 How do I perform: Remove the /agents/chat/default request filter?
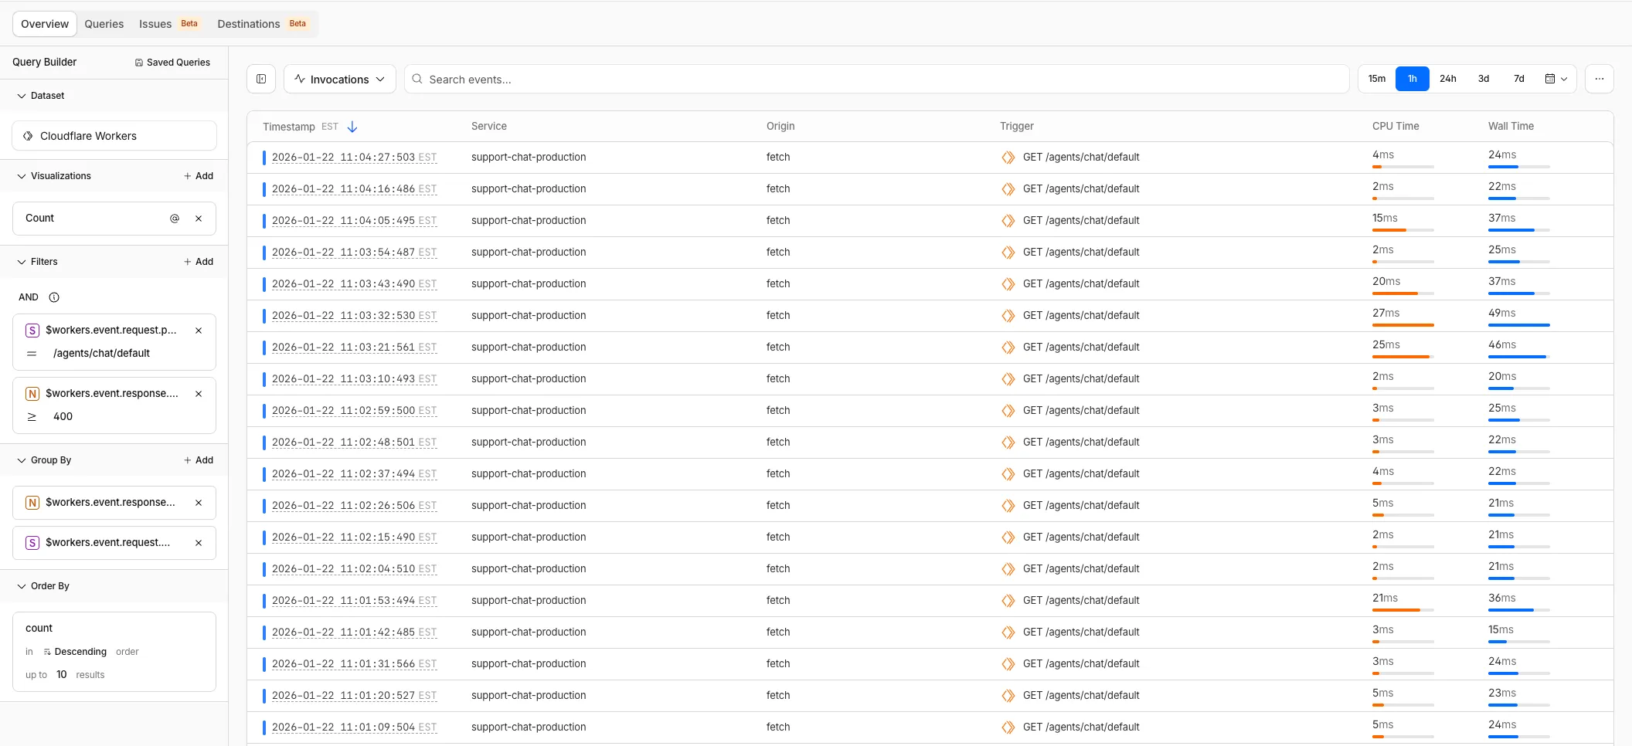click(x=199, y=331)
